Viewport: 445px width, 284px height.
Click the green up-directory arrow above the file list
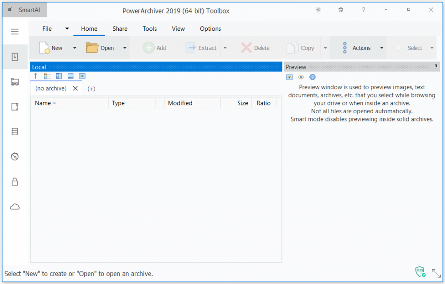[x=36, y=76]
